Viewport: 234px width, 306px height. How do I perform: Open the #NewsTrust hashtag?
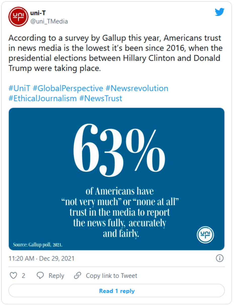click(101, 98)
